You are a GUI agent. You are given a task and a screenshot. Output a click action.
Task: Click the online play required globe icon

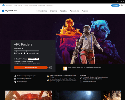point(15,82)
